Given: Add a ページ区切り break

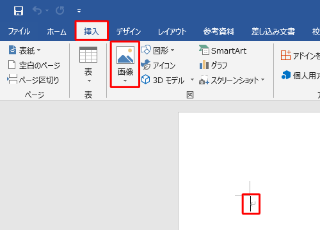Looking at the screenshot, I should (33, 80).
